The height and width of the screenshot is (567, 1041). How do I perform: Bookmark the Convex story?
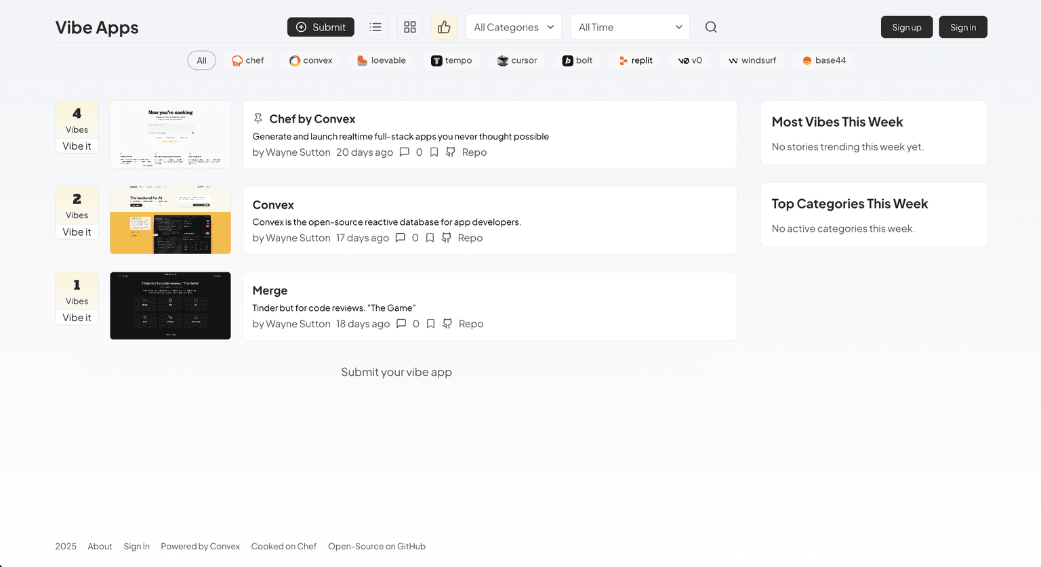click(430, 238)
